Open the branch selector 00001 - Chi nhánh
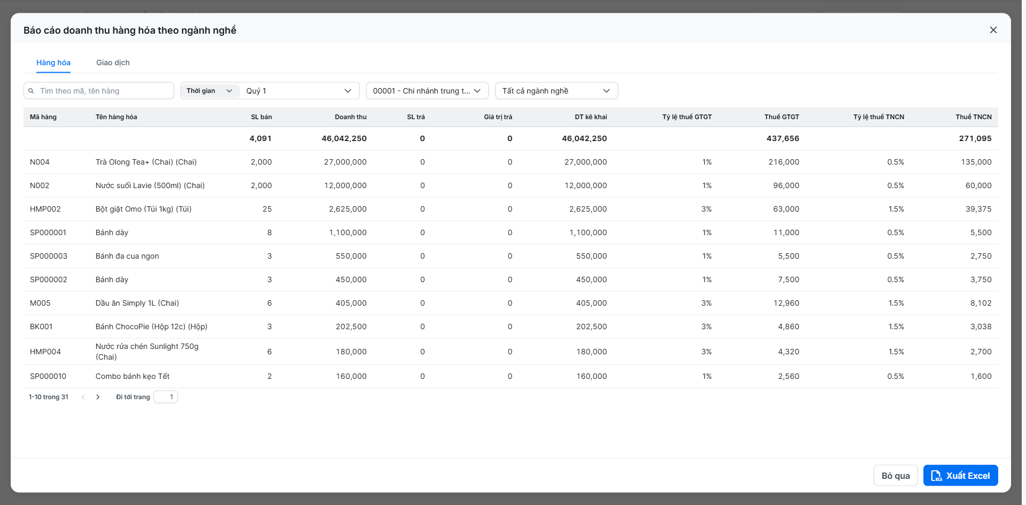Viewport: 1026px width, 505px height. [x=427, y=91]
